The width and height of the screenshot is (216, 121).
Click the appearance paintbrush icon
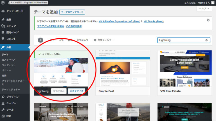click(x=3, y=47)
